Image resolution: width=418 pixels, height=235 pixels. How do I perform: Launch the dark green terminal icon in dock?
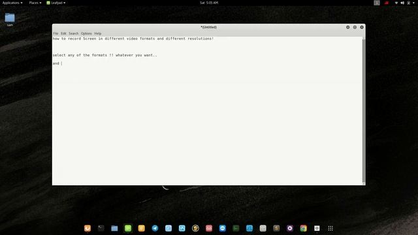[236, 228]
